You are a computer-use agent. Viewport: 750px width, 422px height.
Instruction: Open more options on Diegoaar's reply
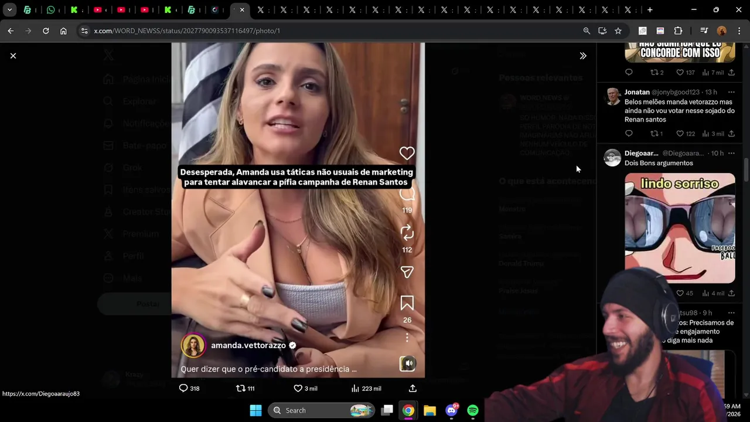[x=731, y=153]
